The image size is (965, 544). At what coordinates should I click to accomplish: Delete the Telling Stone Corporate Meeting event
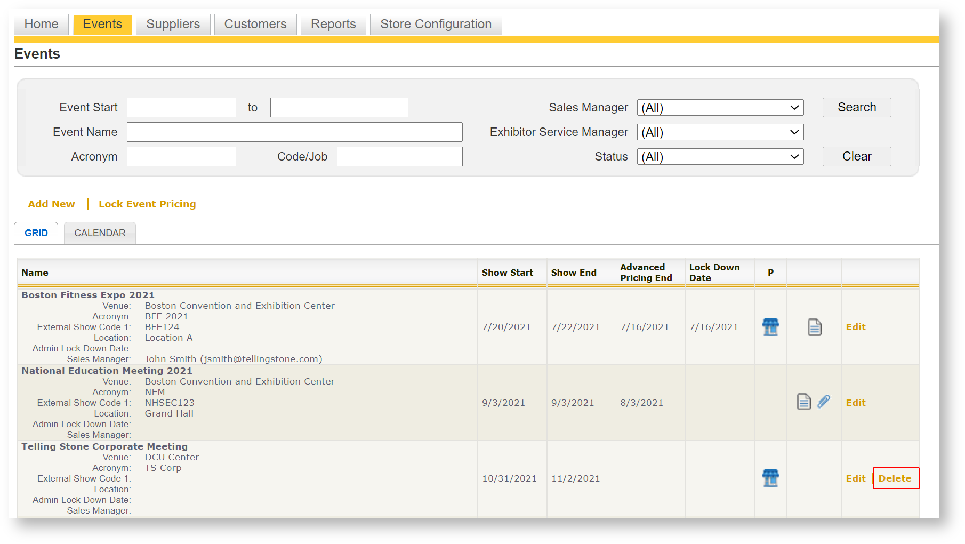895,478
